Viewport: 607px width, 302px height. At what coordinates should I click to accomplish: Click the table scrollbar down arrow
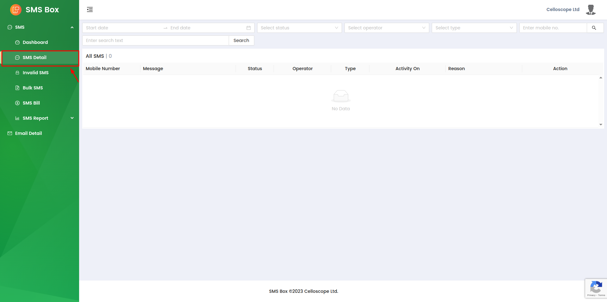[x=601, y=125]
